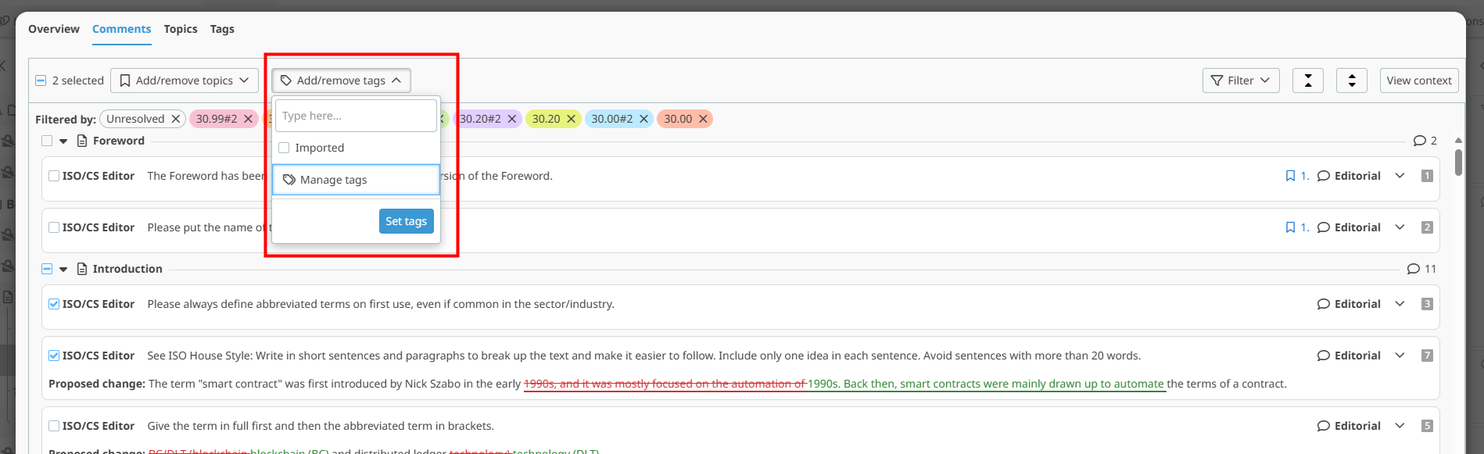
Task: Open the Filter dropdown
Action: [x=1241, y=80]
